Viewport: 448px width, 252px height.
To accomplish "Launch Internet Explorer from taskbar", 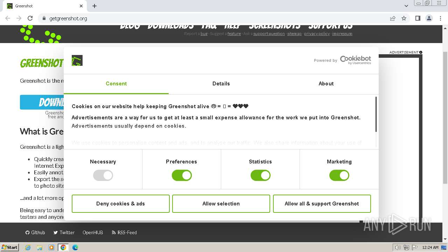I will (x=28, y=247).
